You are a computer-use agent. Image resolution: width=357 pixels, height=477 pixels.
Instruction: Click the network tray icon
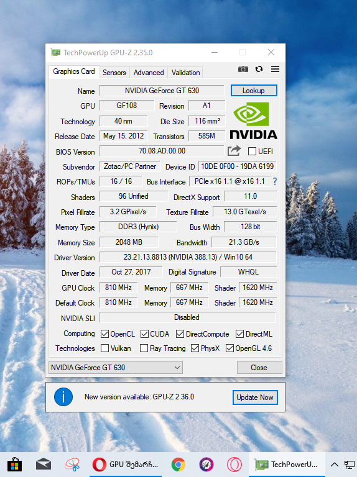pos(350,465)
